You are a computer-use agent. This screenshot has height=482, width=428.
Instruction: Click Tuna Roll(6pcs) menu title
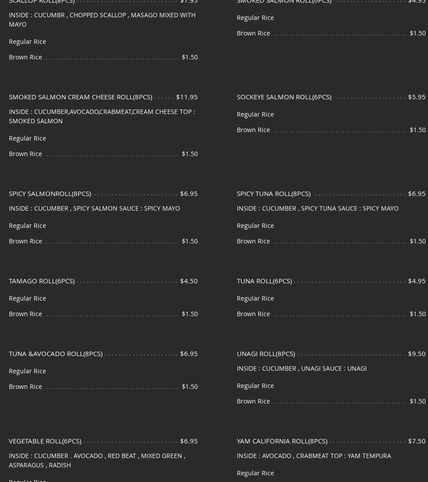(x=264, y=281)
